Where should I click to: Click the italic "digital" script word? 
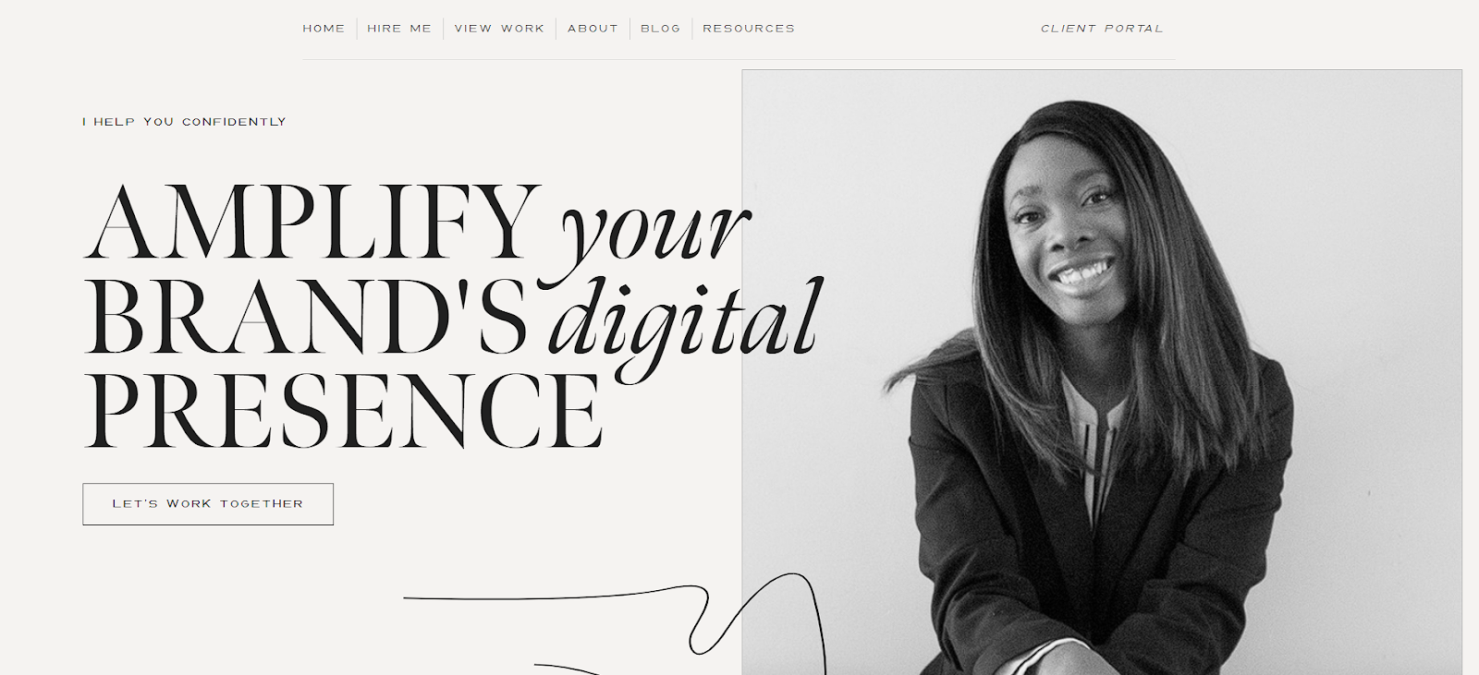pos(686,325)
